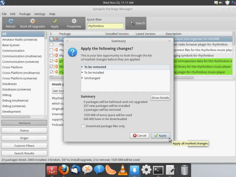The width and height of the screenshot is (236, 177).
Task: Open the text editor from the dock
Action: [x=170, y=170]
